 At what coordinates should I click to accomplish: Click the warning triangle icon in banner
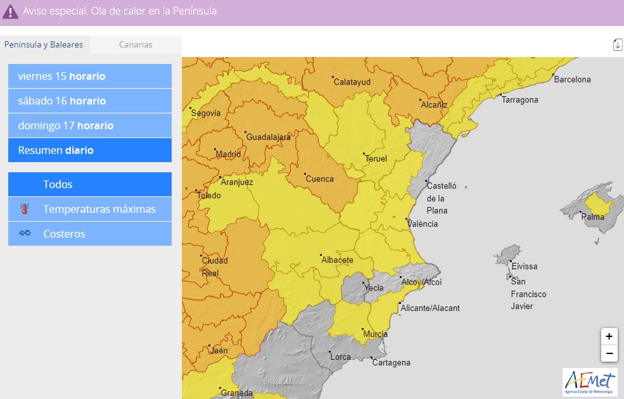point(10,11)
